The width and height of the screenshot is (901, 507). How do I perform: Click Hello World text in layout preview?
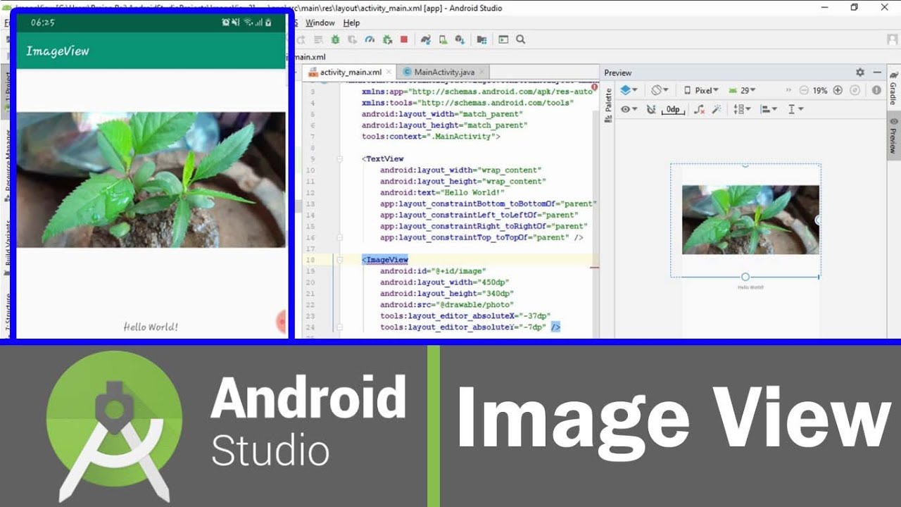click(750, 287)
